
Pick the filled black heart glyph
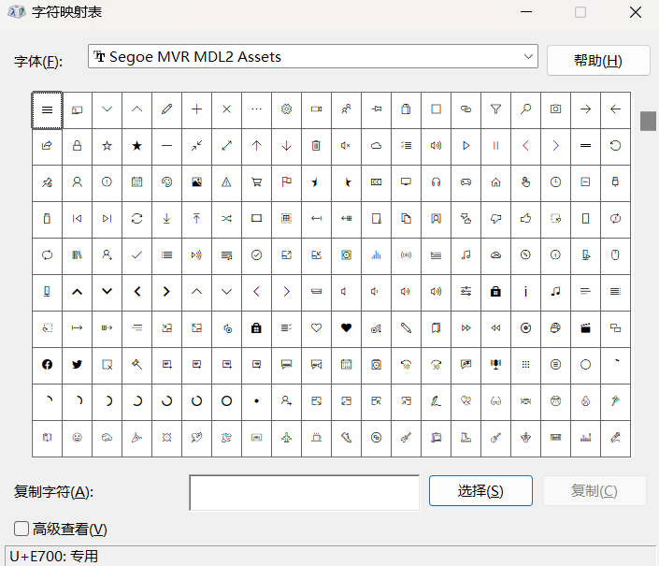tap(346, 328)
